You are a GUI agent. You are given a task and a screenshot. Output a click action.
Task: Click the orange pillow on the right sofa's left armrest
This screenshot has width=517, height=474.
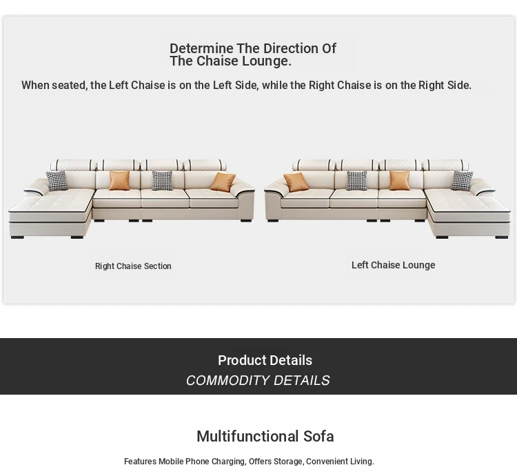(x=296, y=182)
